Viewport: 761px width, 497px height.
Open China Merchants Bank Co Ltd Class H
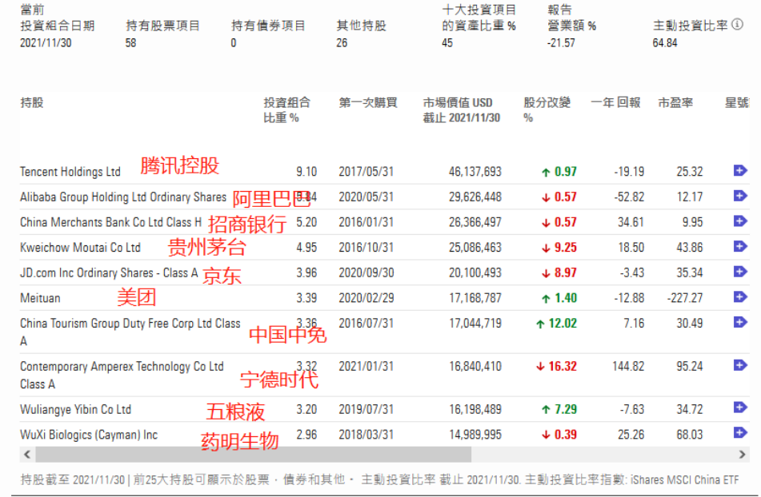[110, 222]
